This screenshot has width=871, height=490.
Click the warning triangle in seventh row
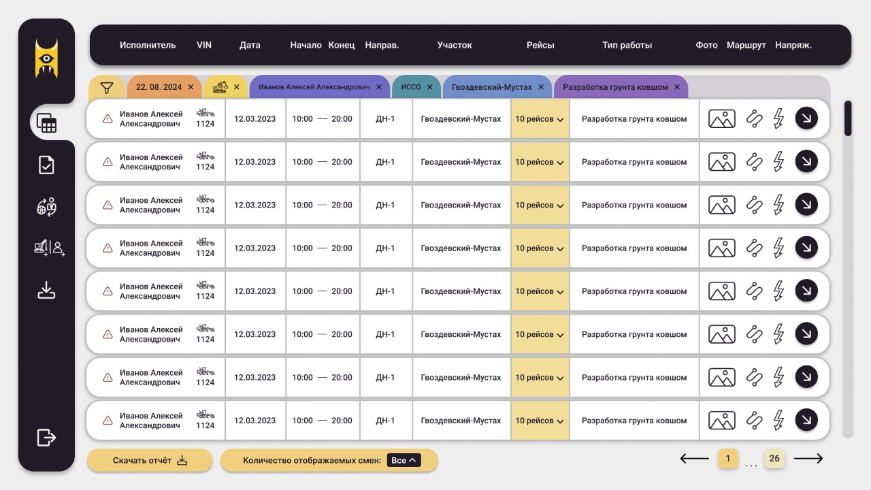[108, 378]
